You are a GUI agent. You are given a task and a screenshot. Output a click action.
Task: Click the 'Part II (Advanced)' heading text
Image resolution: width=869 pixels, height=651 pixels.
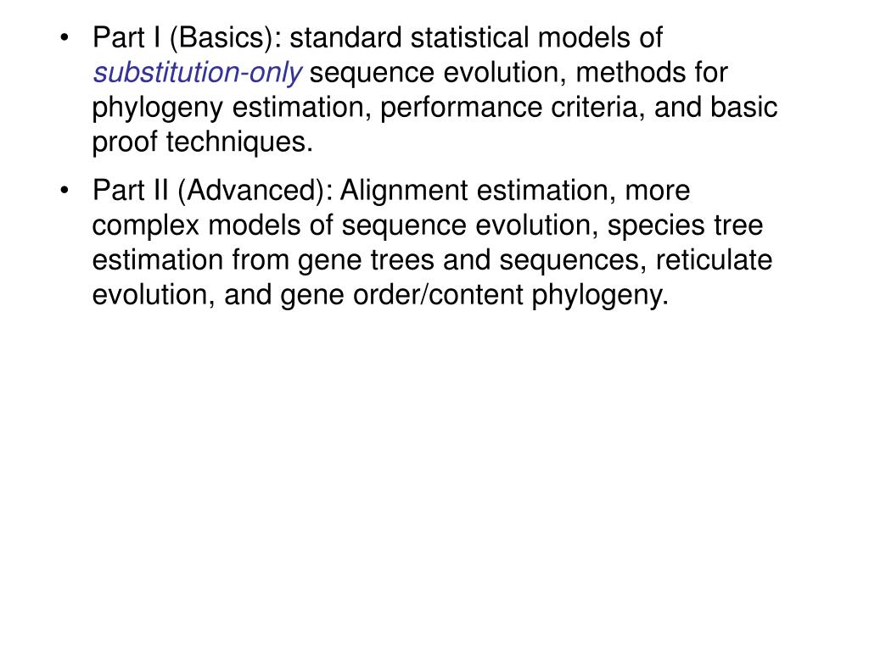210,191
